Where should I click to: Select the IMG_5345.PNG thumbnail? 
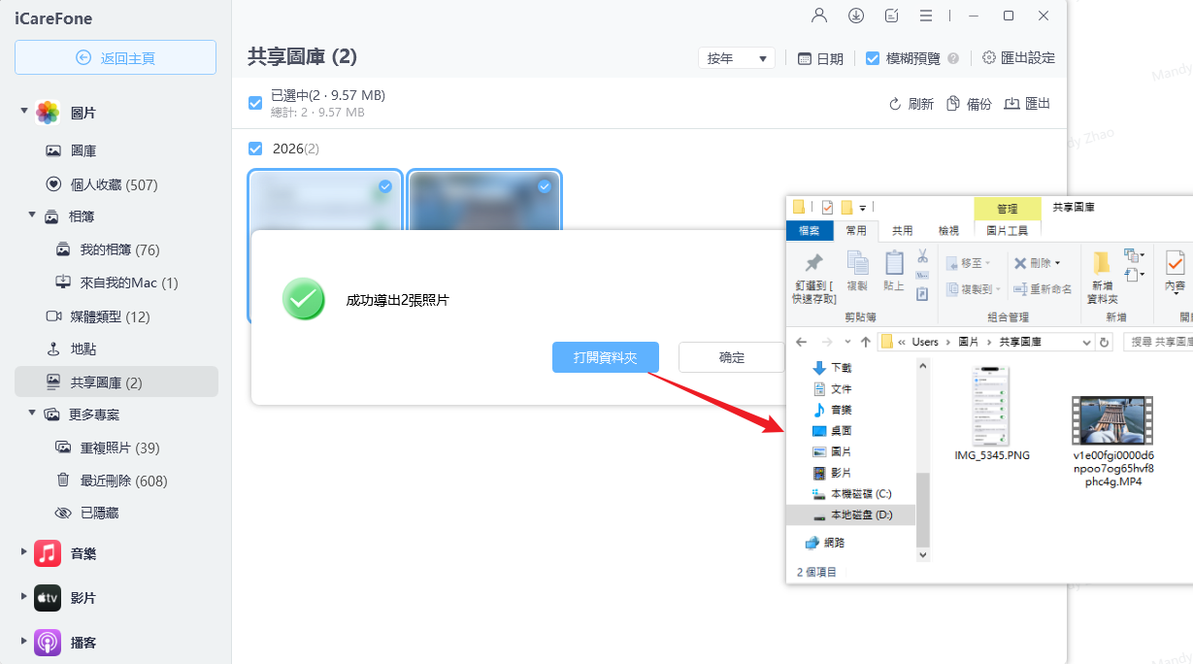pyautogui.click(x=990, y=408)
